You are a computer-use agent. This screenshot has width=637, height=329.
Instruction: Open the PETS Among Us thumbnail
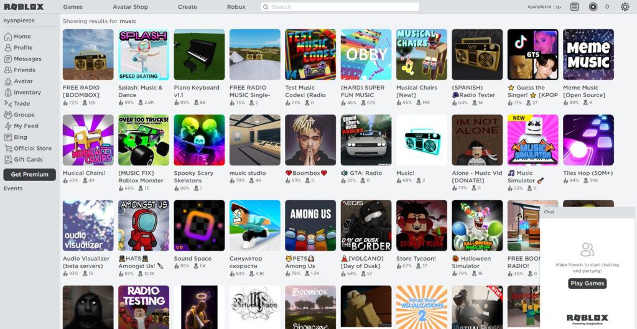point(310,225)
